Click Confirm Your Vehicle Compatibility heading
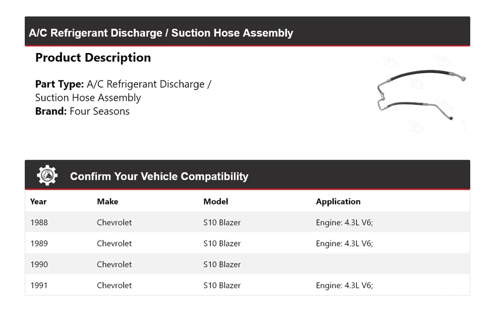The image size is (495, 312). (x=159, y=176)
